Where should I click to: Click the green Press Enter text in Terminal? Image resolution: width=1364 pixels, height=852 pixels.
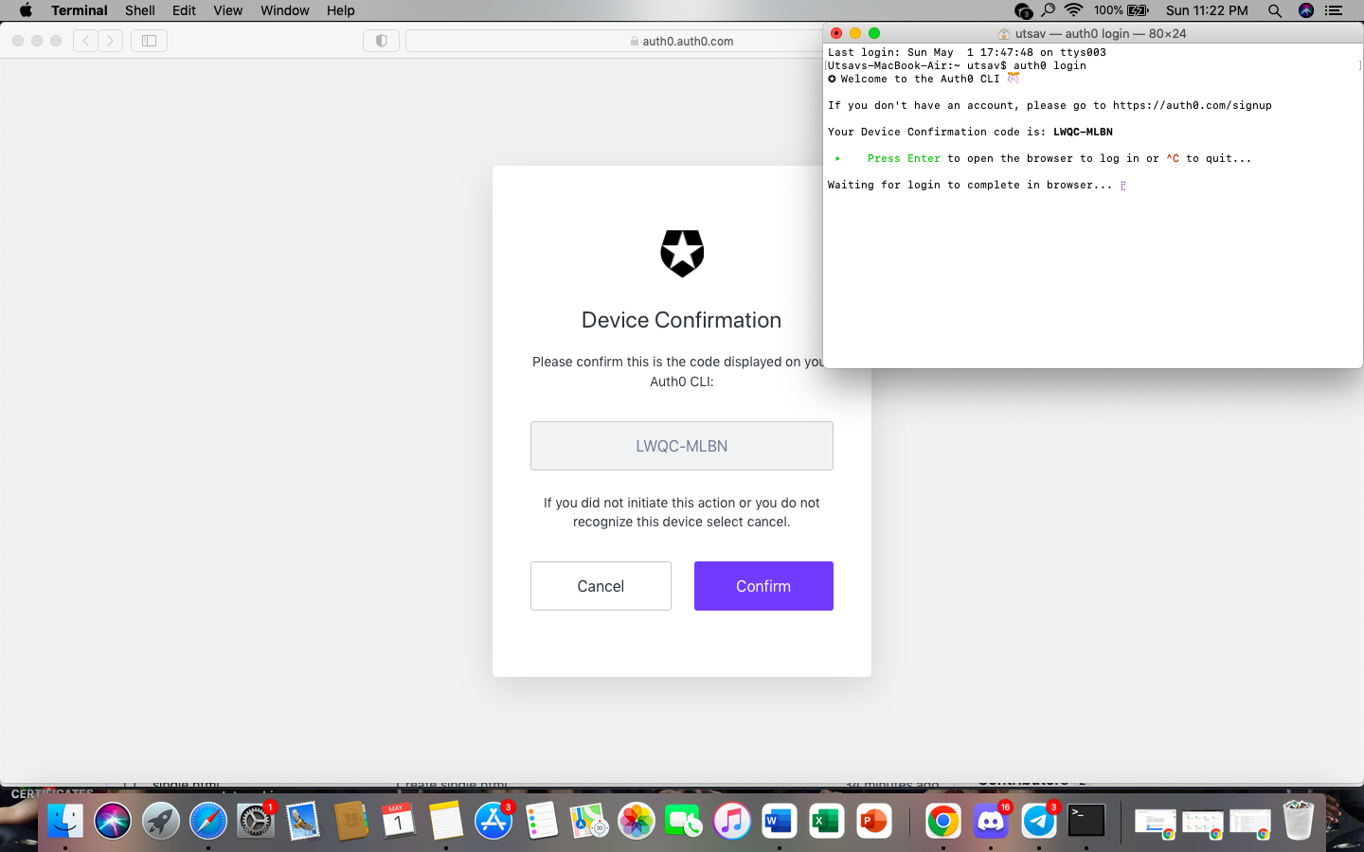pos(904,158)
